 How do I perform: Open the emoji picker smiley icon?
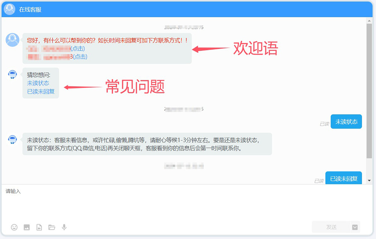point(14,227)
